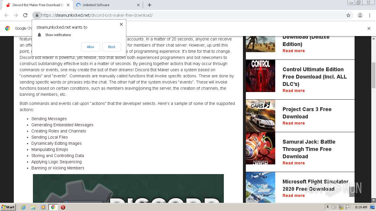
Task: Click the "Sending Messages" list item
Action: click(x=49, y=119)
